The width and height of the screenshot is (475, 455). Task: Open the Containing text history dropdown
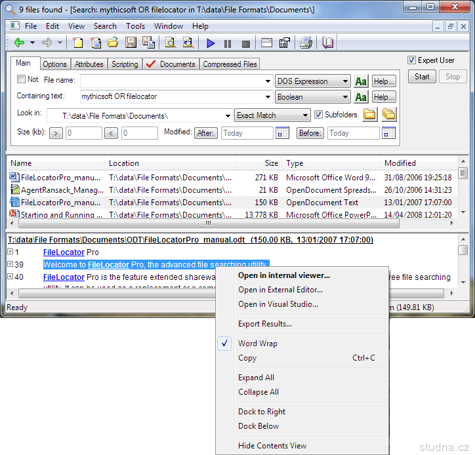(268, 97)
